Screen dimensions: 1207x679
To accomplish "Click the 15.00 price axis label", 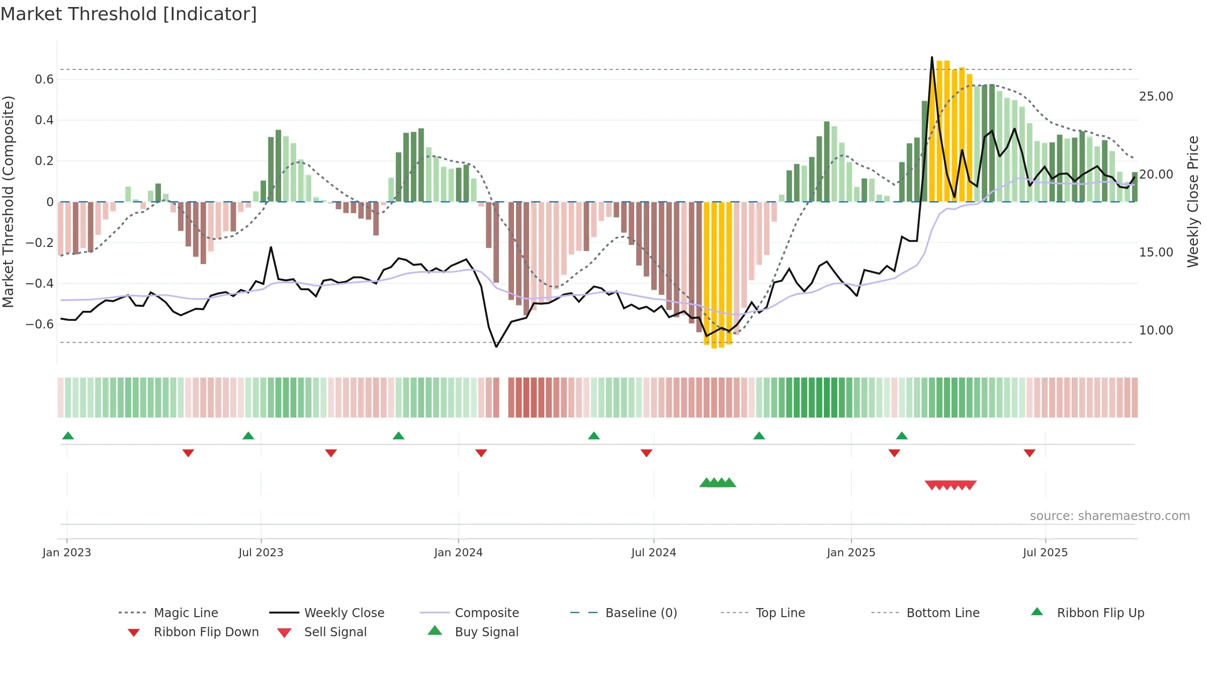I will coord(1156,252).
